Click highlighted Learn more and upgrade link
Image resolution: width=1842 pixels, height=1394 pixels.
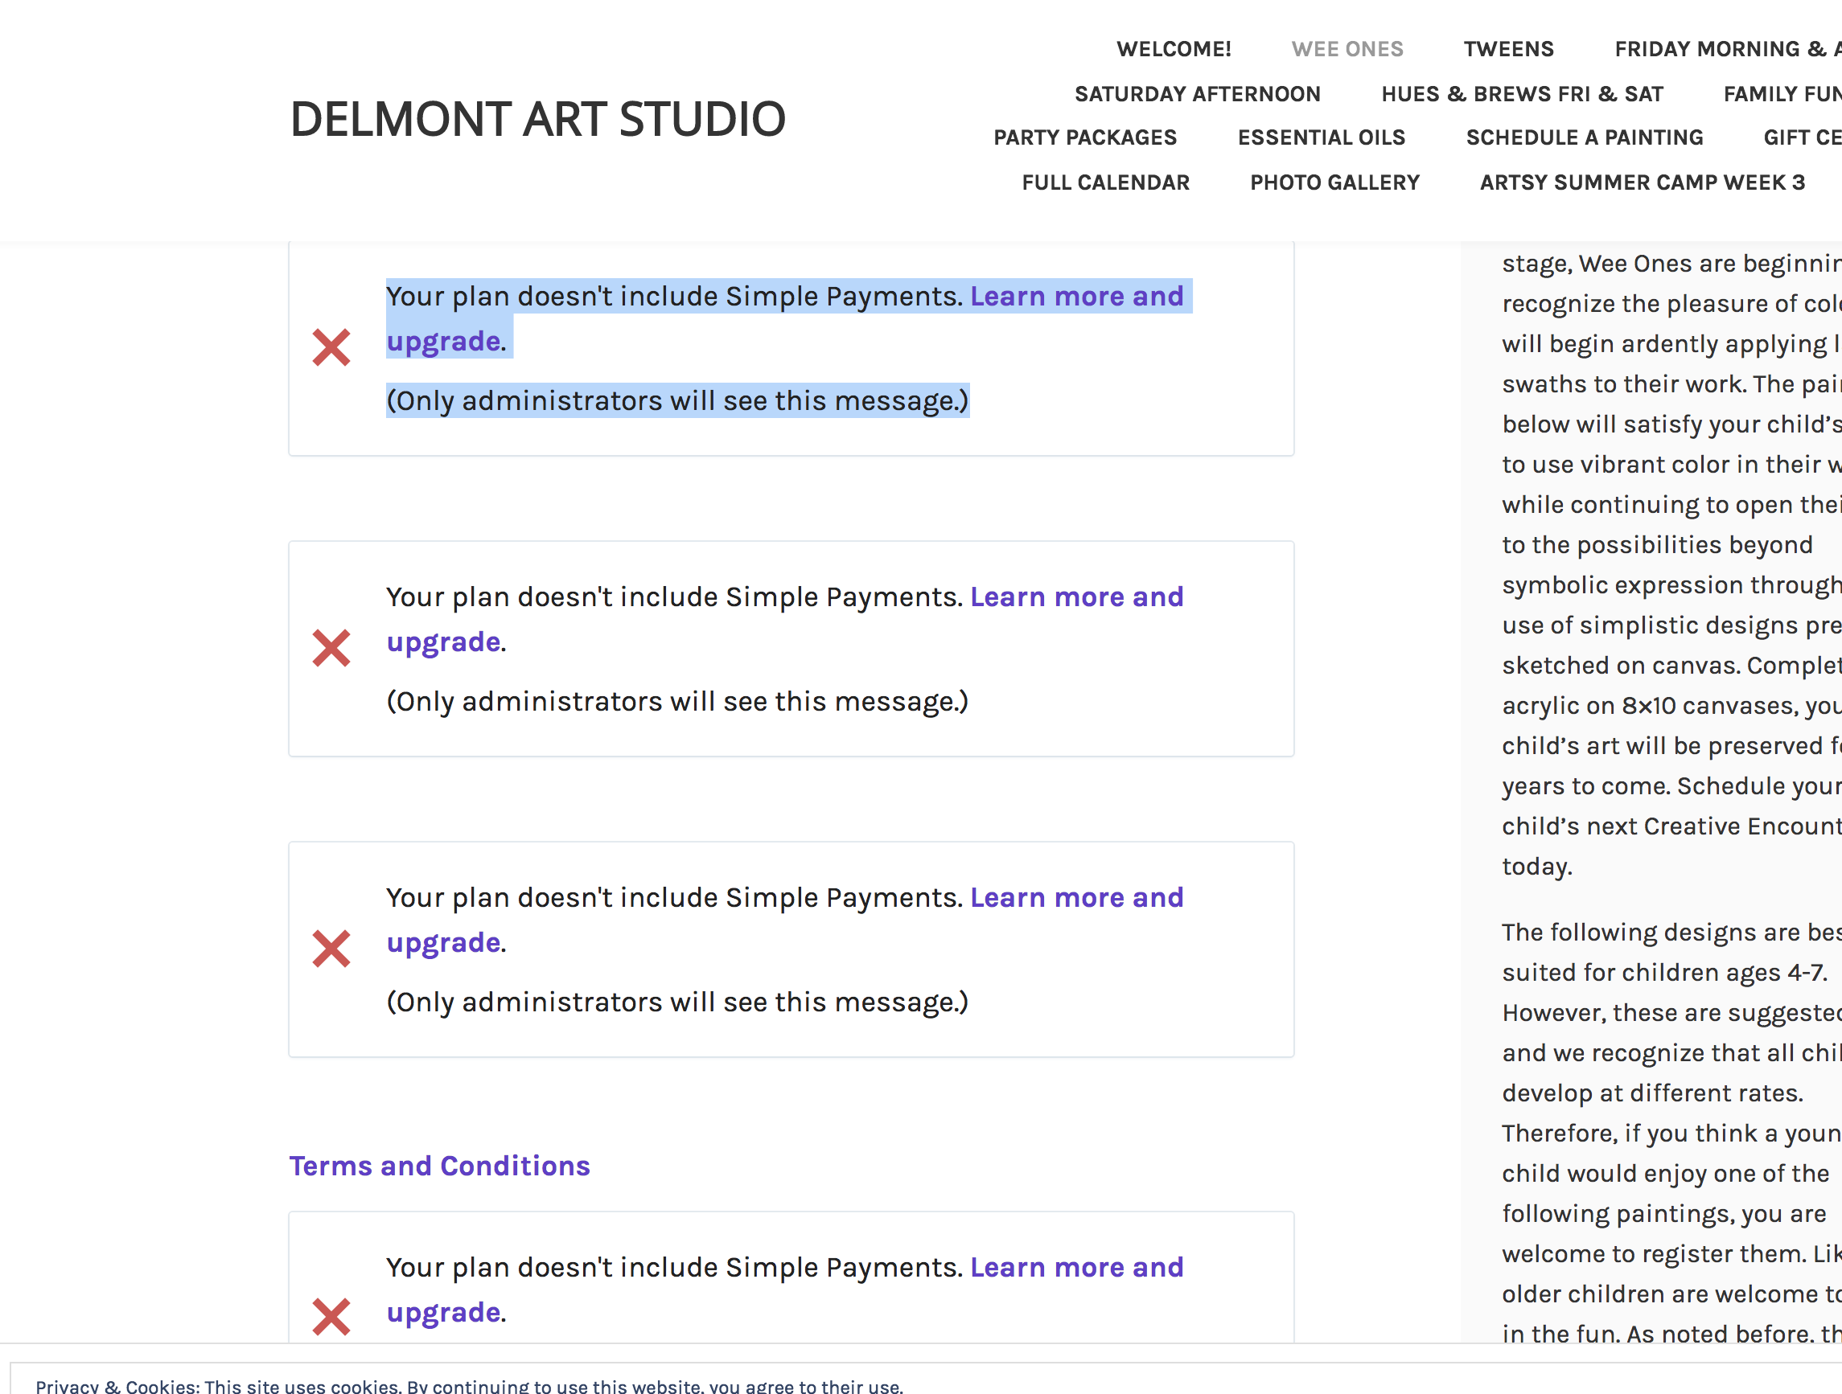pos(1076,297)
